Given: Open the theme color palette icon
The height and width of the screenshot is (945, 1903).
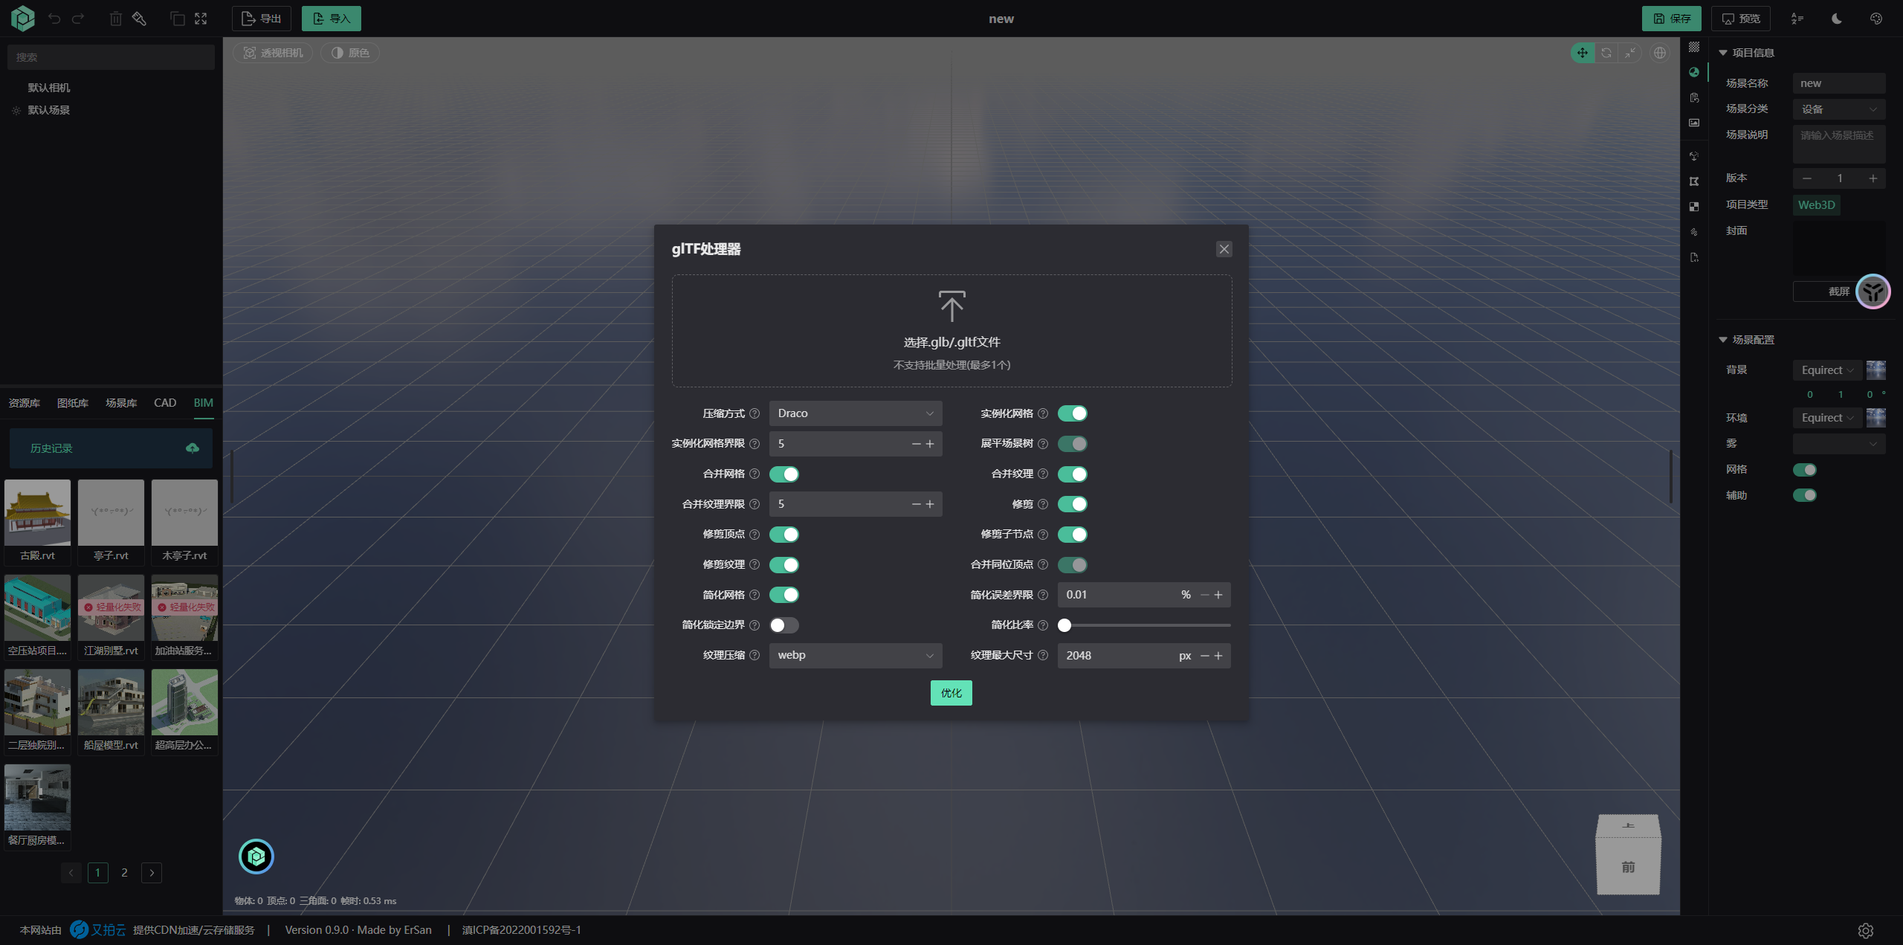Looking at the screenshot, I should [1876, 19].
